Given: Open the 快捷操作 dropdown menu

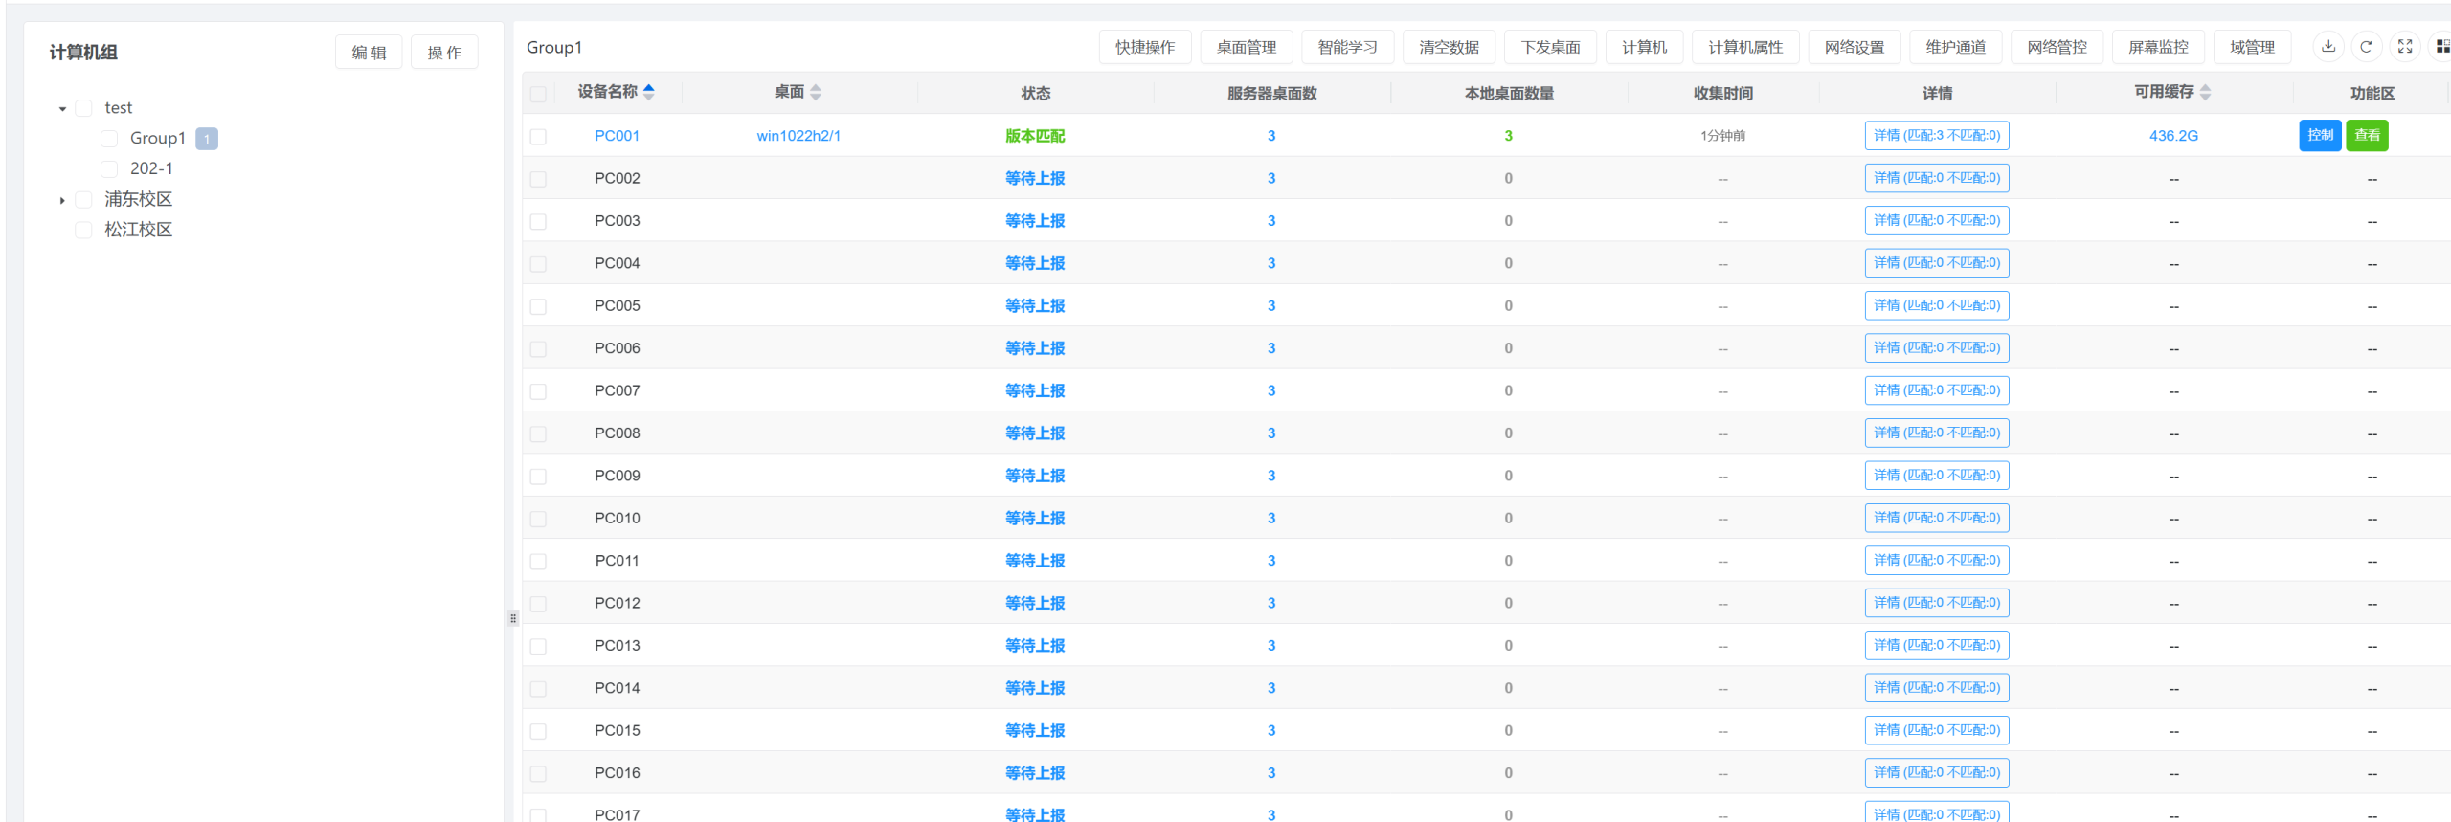Looking at the screenshot, I should click(1144, 47).
